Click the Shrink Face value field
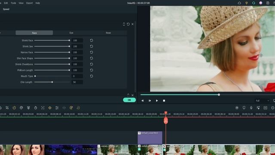Viewport: 275px width, 155px height. click(77, 40)
